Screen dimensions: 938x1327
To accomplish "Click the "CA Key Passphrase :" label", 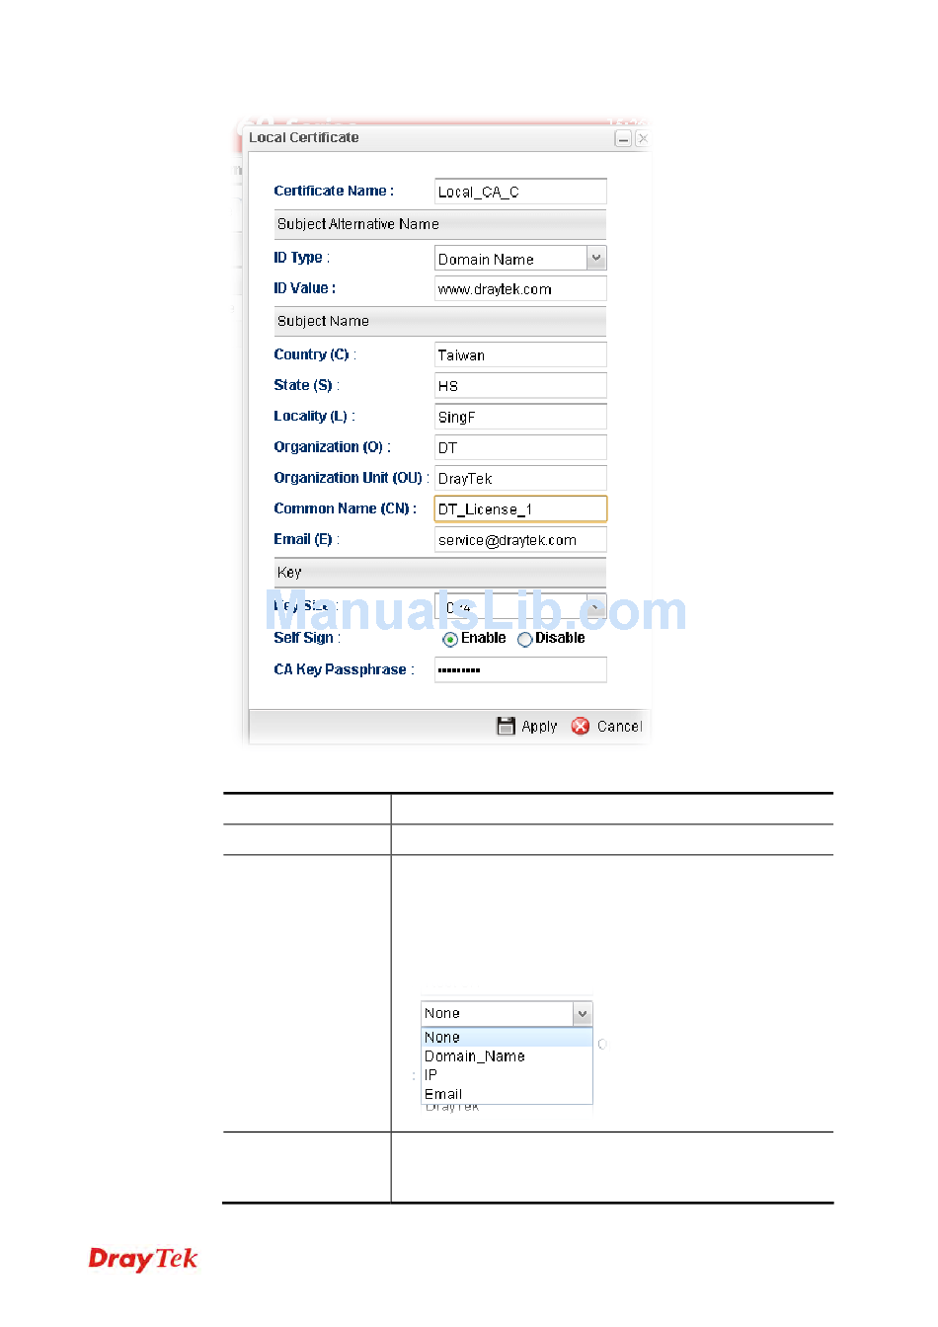I will tap(345, 670).
